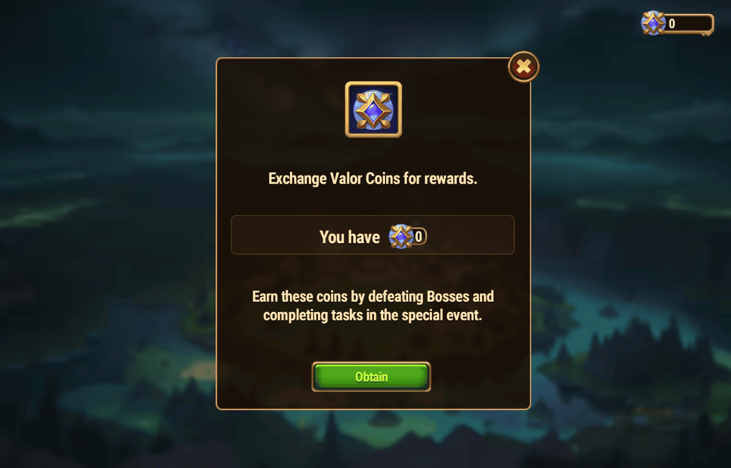Click the notch at the counter bar's right end
731x468 pixels.
pos(706,32)
